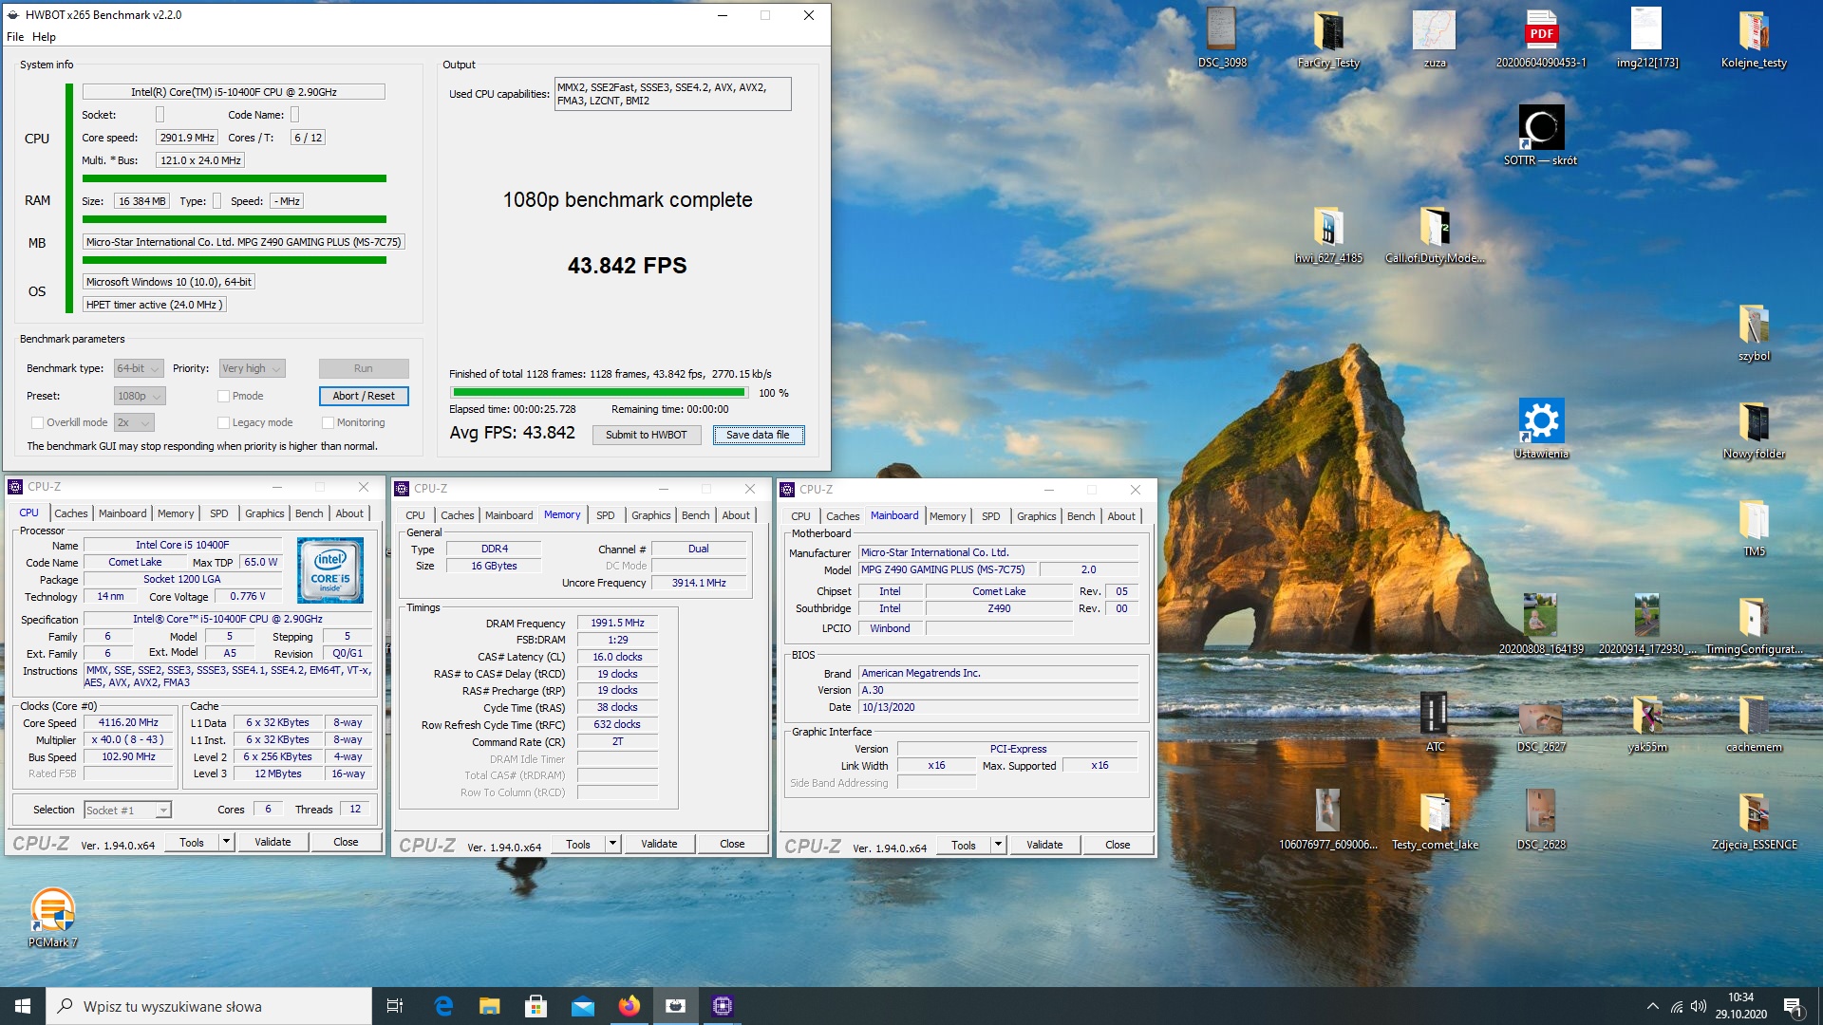Open File Explorer from the taskbar
The width and height of the screenshot is (1823, 1025).
(x=489, y=1006)
